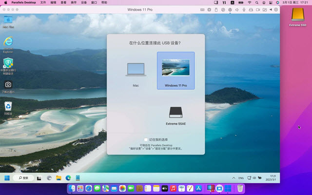Image resolution: width=312 pixels, height=195 pixels.
Task: Toggle the sound speaker icon in Parallels toolbar
Action: [237, 10]
